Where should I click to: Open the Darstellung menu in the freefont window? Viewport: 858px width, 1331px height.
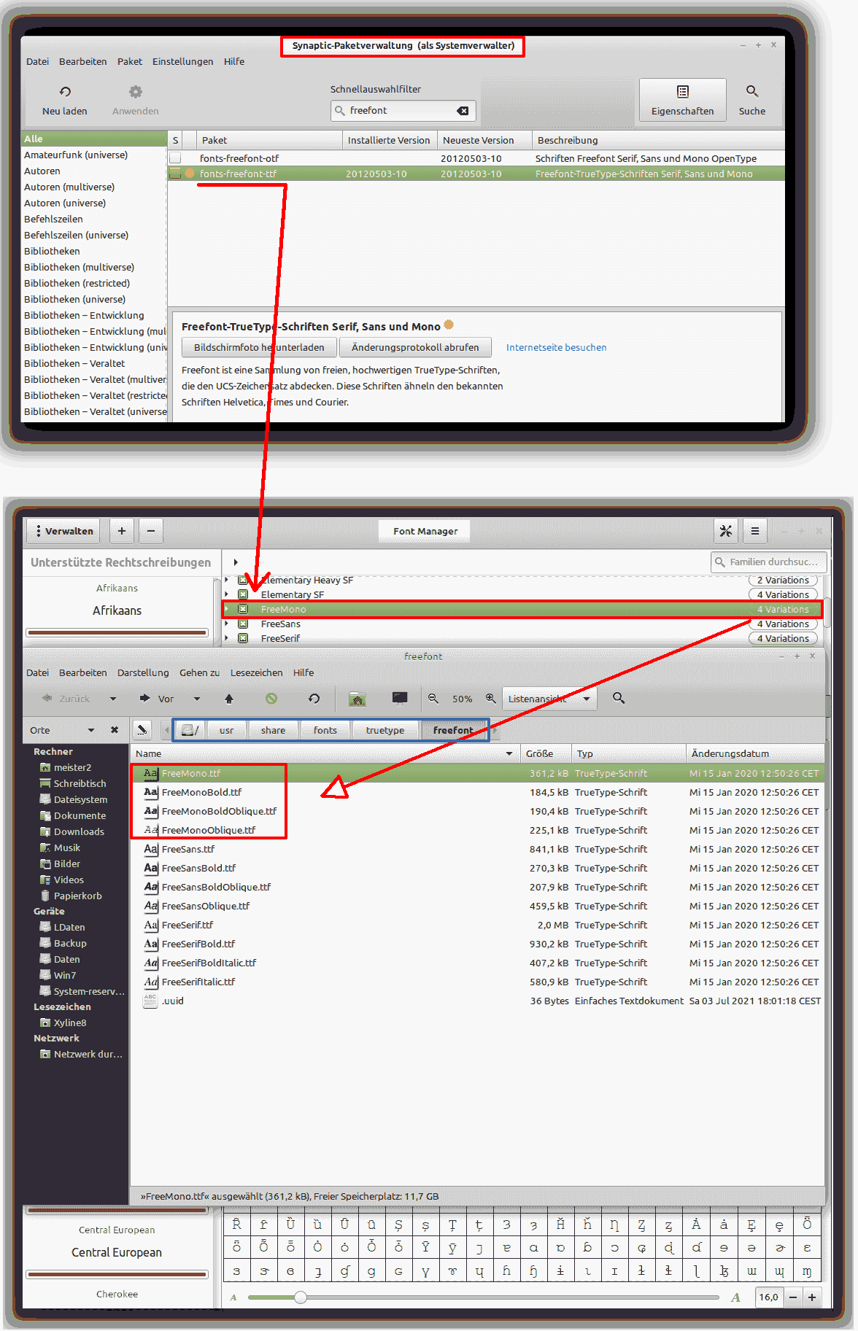(x=143, y=673)
